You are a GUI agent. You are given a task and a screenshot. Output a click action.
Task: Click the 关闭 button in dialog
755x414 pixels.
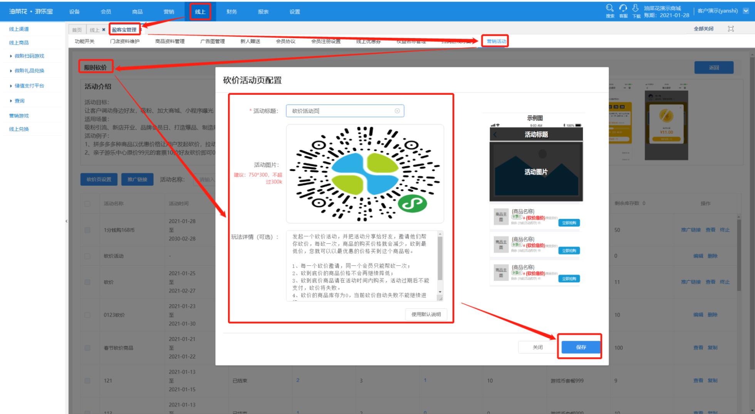point(538,347)
